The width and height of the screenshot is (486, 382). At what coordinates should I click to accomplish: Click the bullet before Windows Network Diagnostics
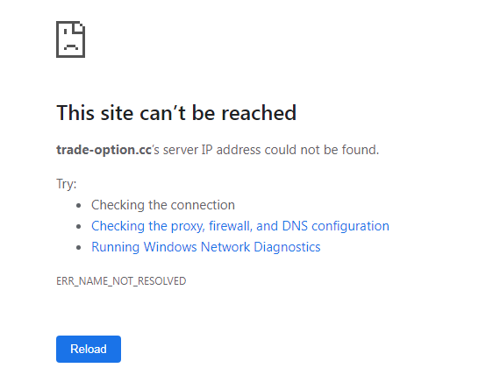79,248
